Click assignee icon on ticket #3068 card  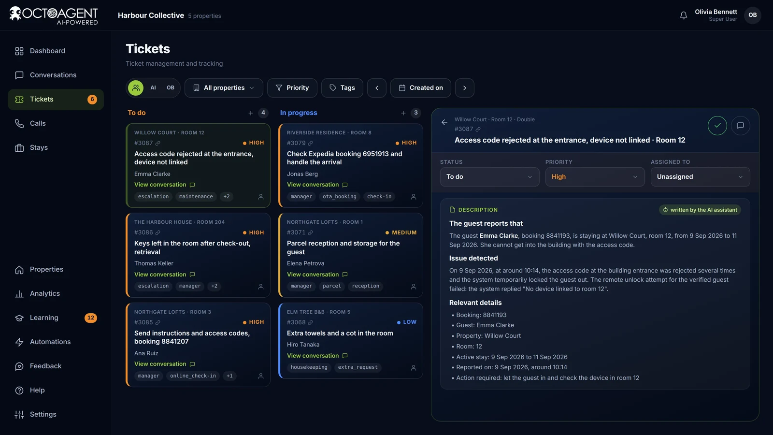[x=414, y=368]
